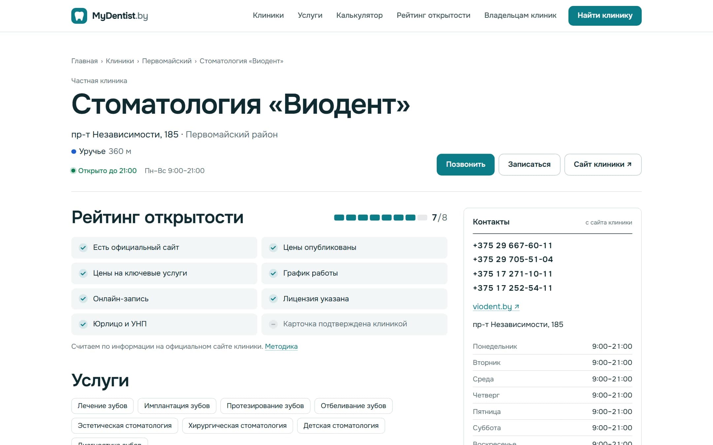Open the Клиники menu item
The image size is (713, 445).
268,15
